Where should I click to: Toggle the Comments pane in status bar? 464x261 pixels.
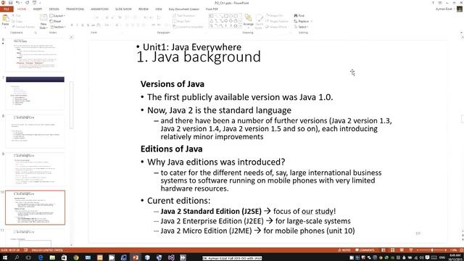(x=365, y=250)
